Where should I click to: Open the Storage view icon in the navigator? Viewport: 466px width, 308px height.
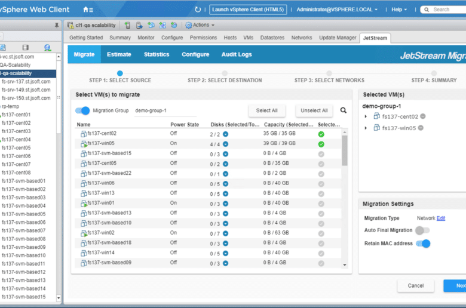(26, 48)
